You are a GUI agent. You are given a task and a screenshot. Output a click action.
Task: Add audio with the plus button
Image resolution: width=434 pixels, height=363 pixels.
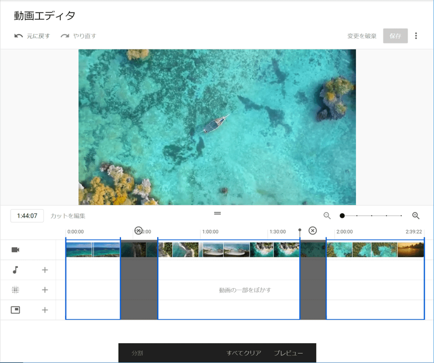pos(45,270)
